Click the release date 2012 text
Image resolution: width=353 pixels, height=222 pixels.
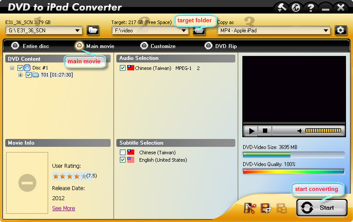click(58, 198)
